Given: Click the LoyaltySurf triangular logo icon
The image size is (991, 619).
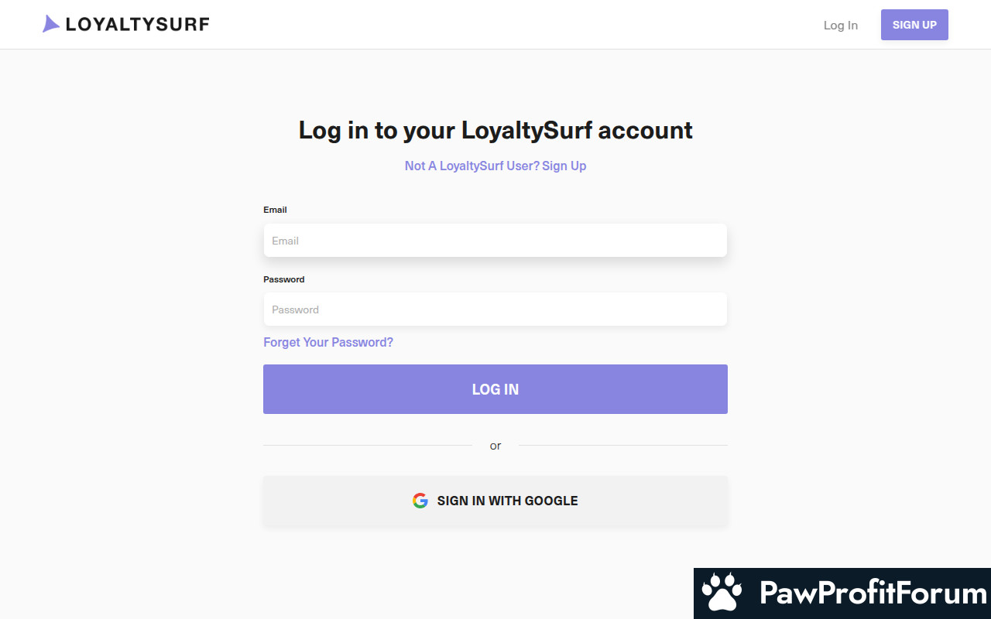Looking at the screenshot, I should (x=51, y=24).
